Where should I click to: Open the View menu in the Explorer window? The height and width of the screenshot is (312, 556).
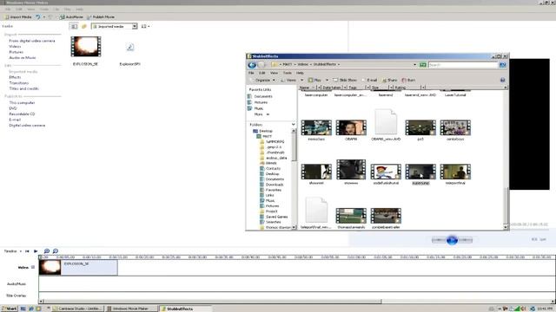point(275,73)
